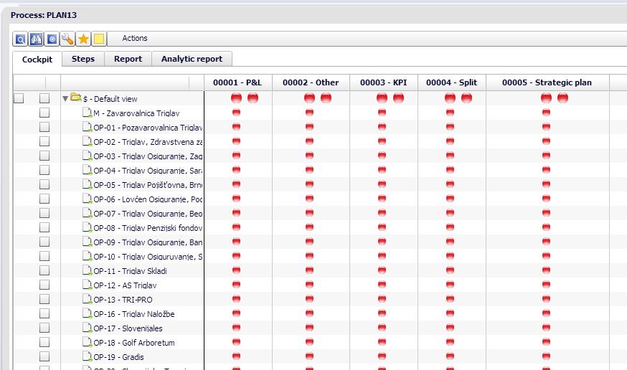
Task: Open the wrench settings tool
Action: click(x=67, y=39)
